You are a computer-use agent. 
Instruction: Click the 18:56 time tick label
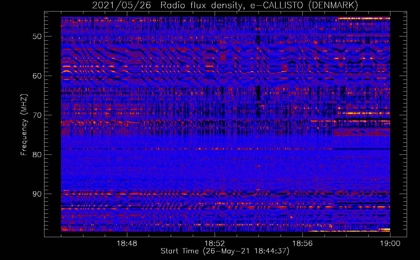(x=302, y=244)
